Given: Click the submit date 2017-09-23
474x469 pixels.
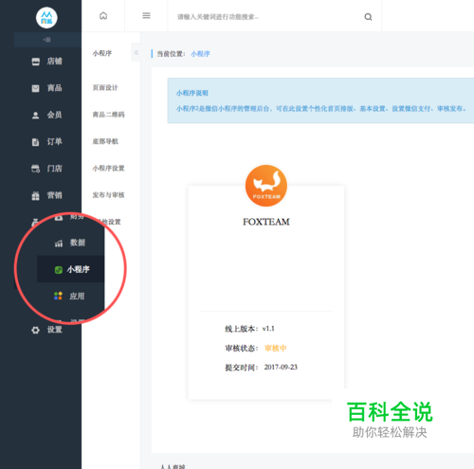Looking at the screenshot, I should click(x=281, y=367).
